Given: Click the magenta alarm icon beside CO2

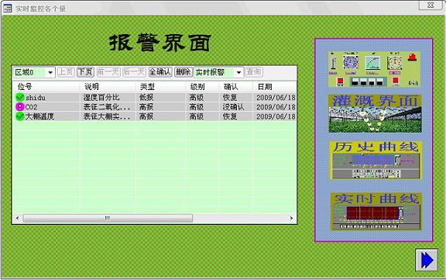Looking at the screenshot, I should click(x=19, y=107).
